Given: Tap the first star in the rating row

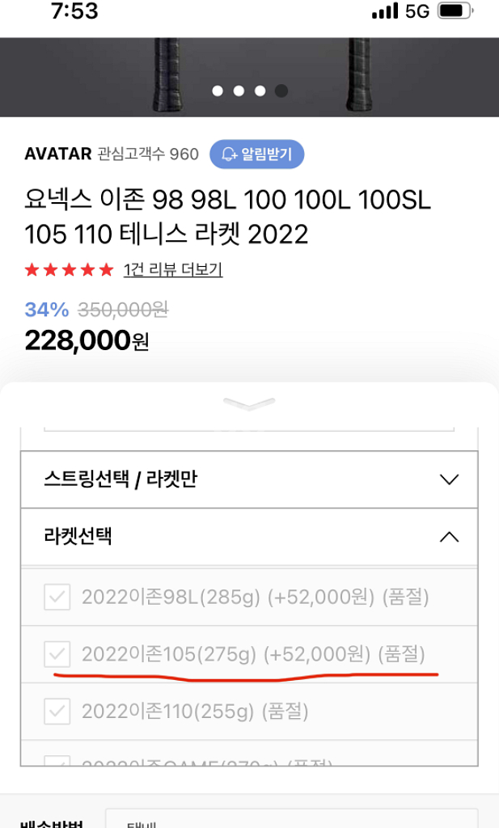Looking at the screenshot, I should [x=34, y=266].
